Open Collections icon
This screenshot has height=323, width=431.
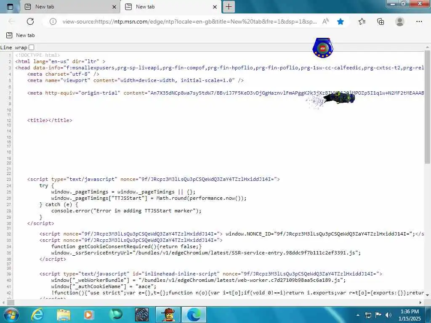[380, 21]
